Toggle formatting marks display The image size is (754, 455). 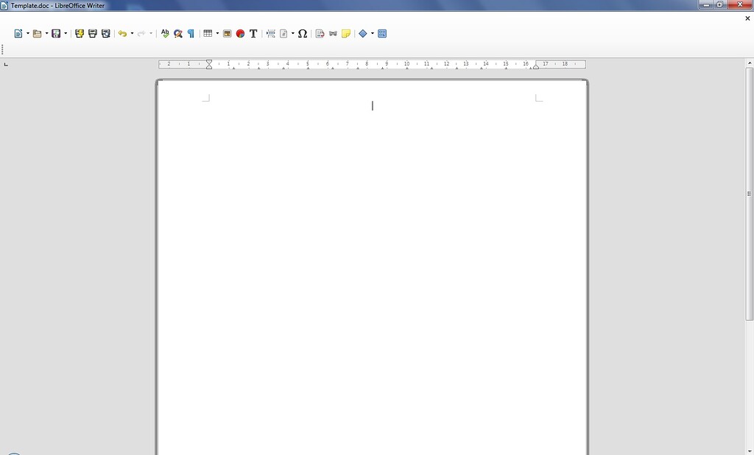pyautogui.click(x=191, y=33)
